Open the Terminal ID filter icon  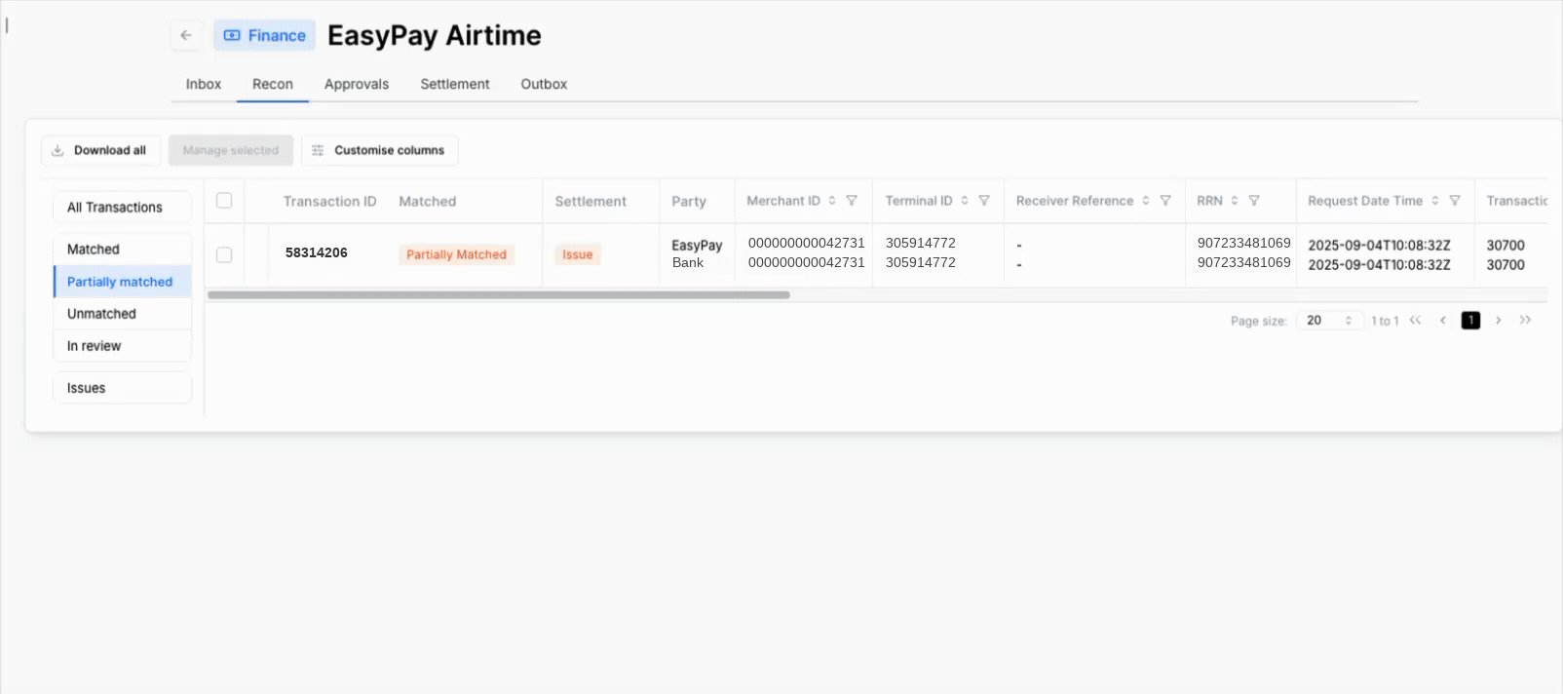(x=984, y=201)
